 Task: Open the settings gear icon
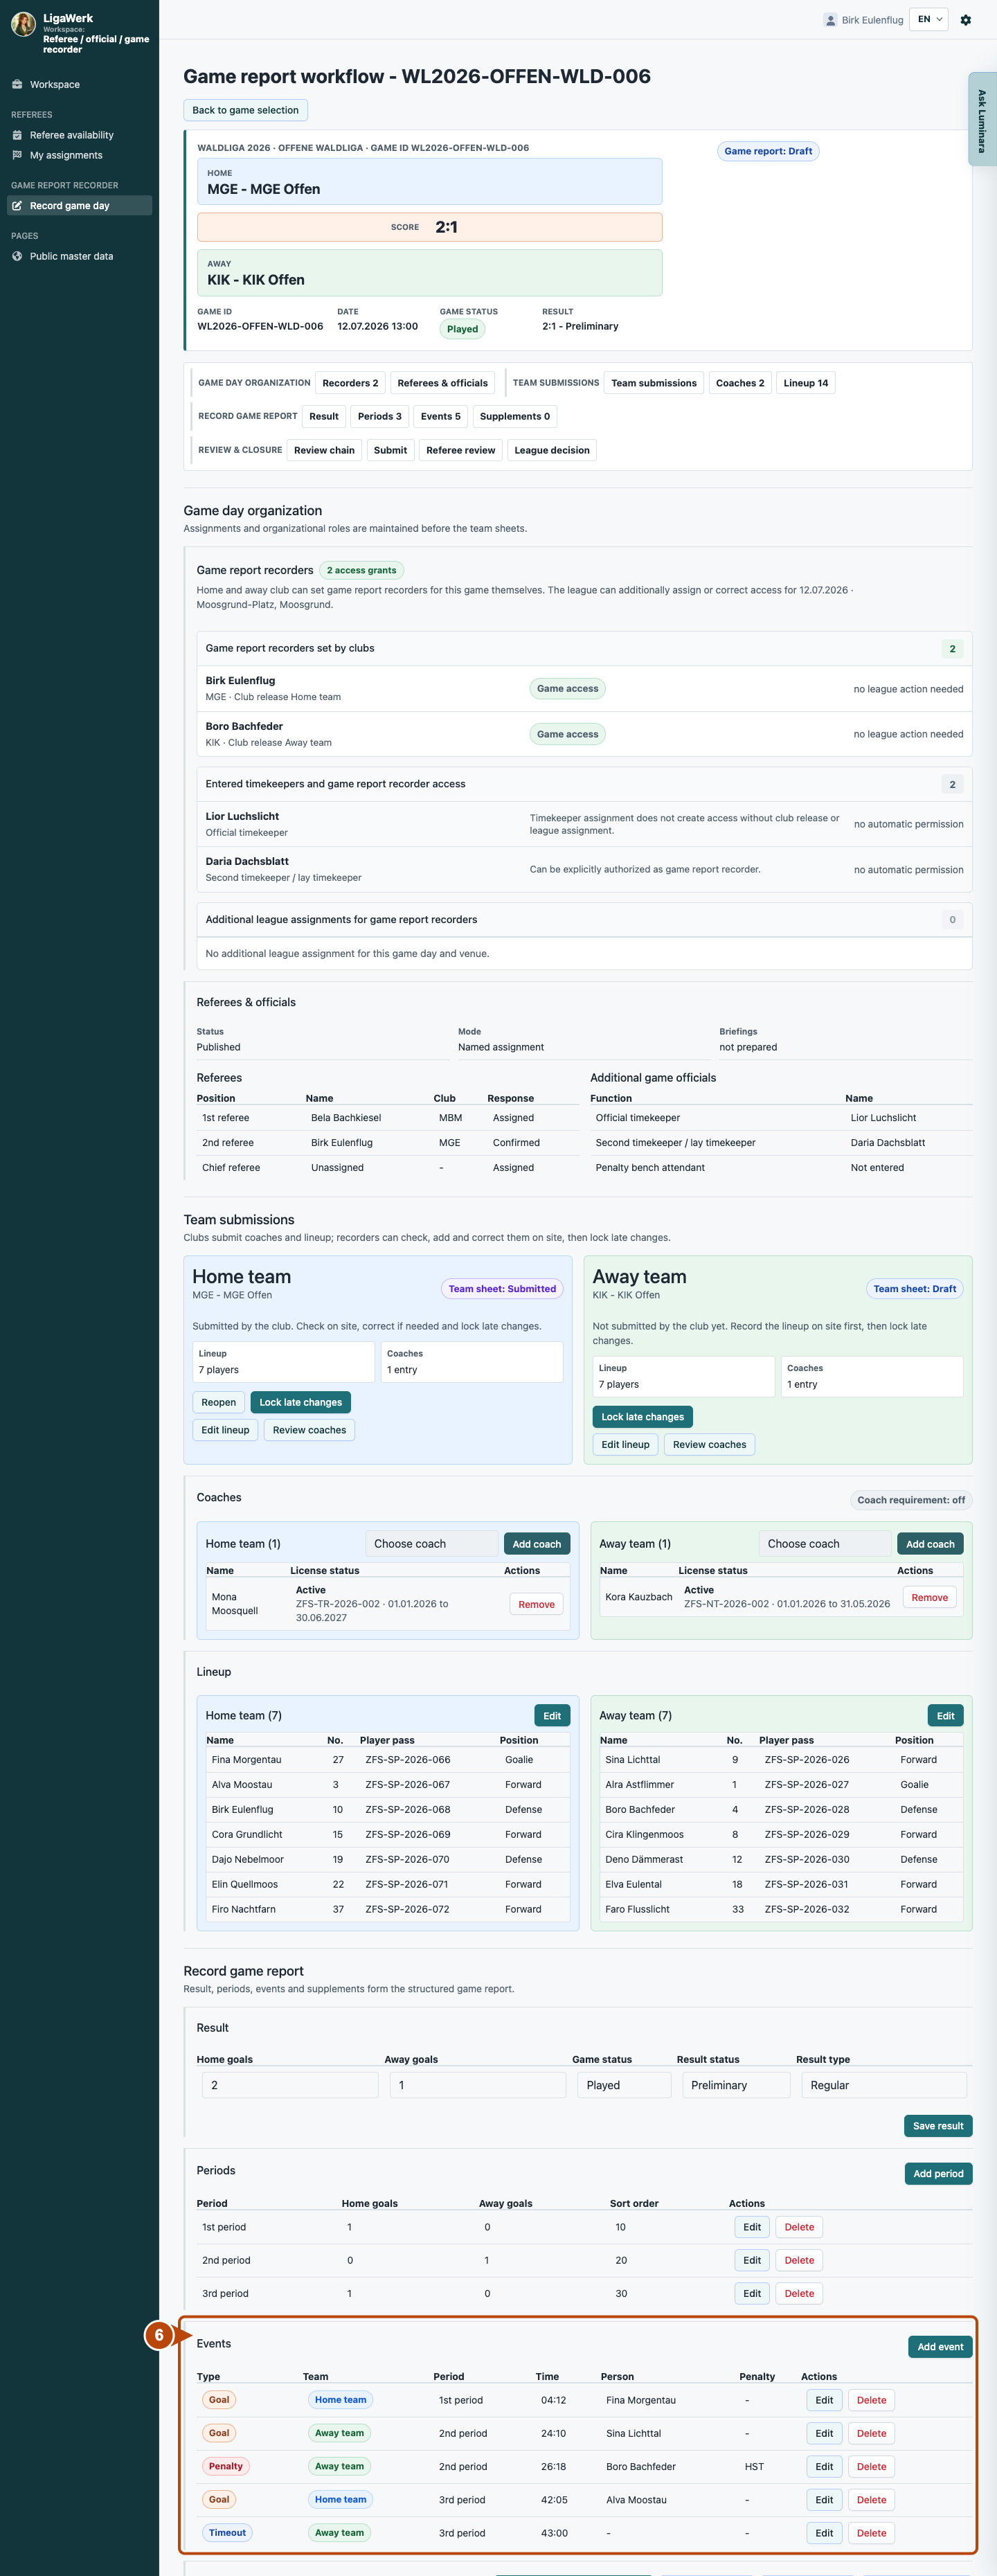[965, 20]
